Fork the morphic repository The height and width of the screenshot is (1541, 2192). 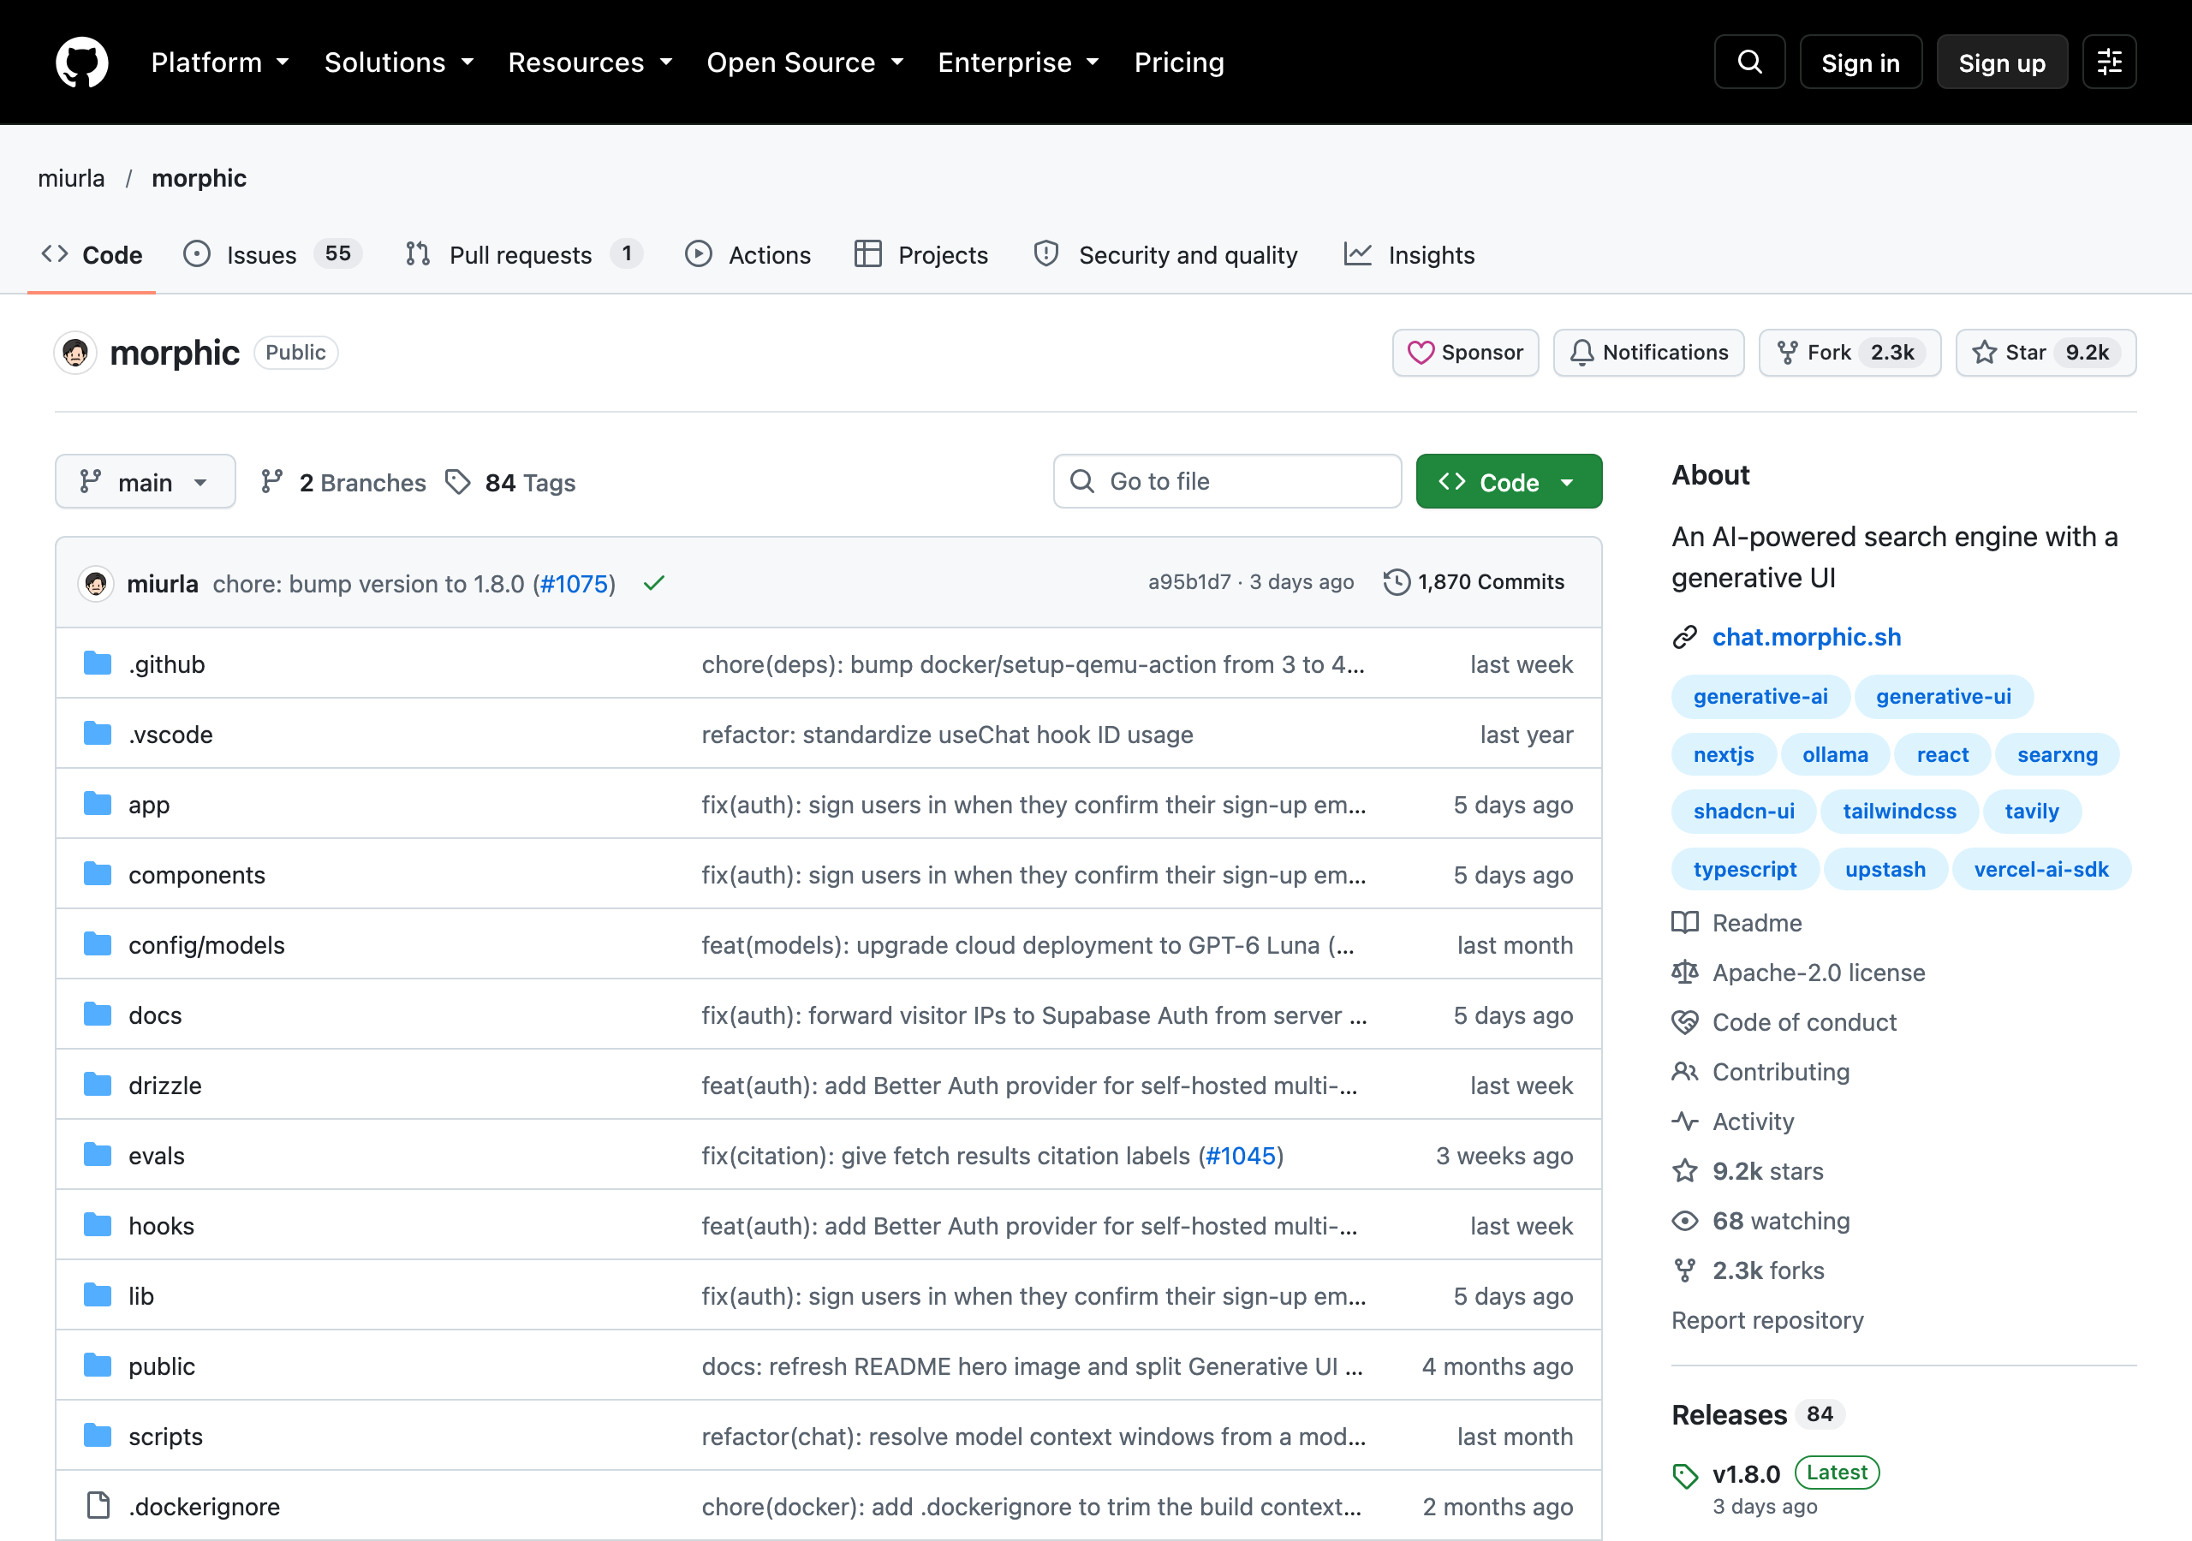tap(1849, 354)
